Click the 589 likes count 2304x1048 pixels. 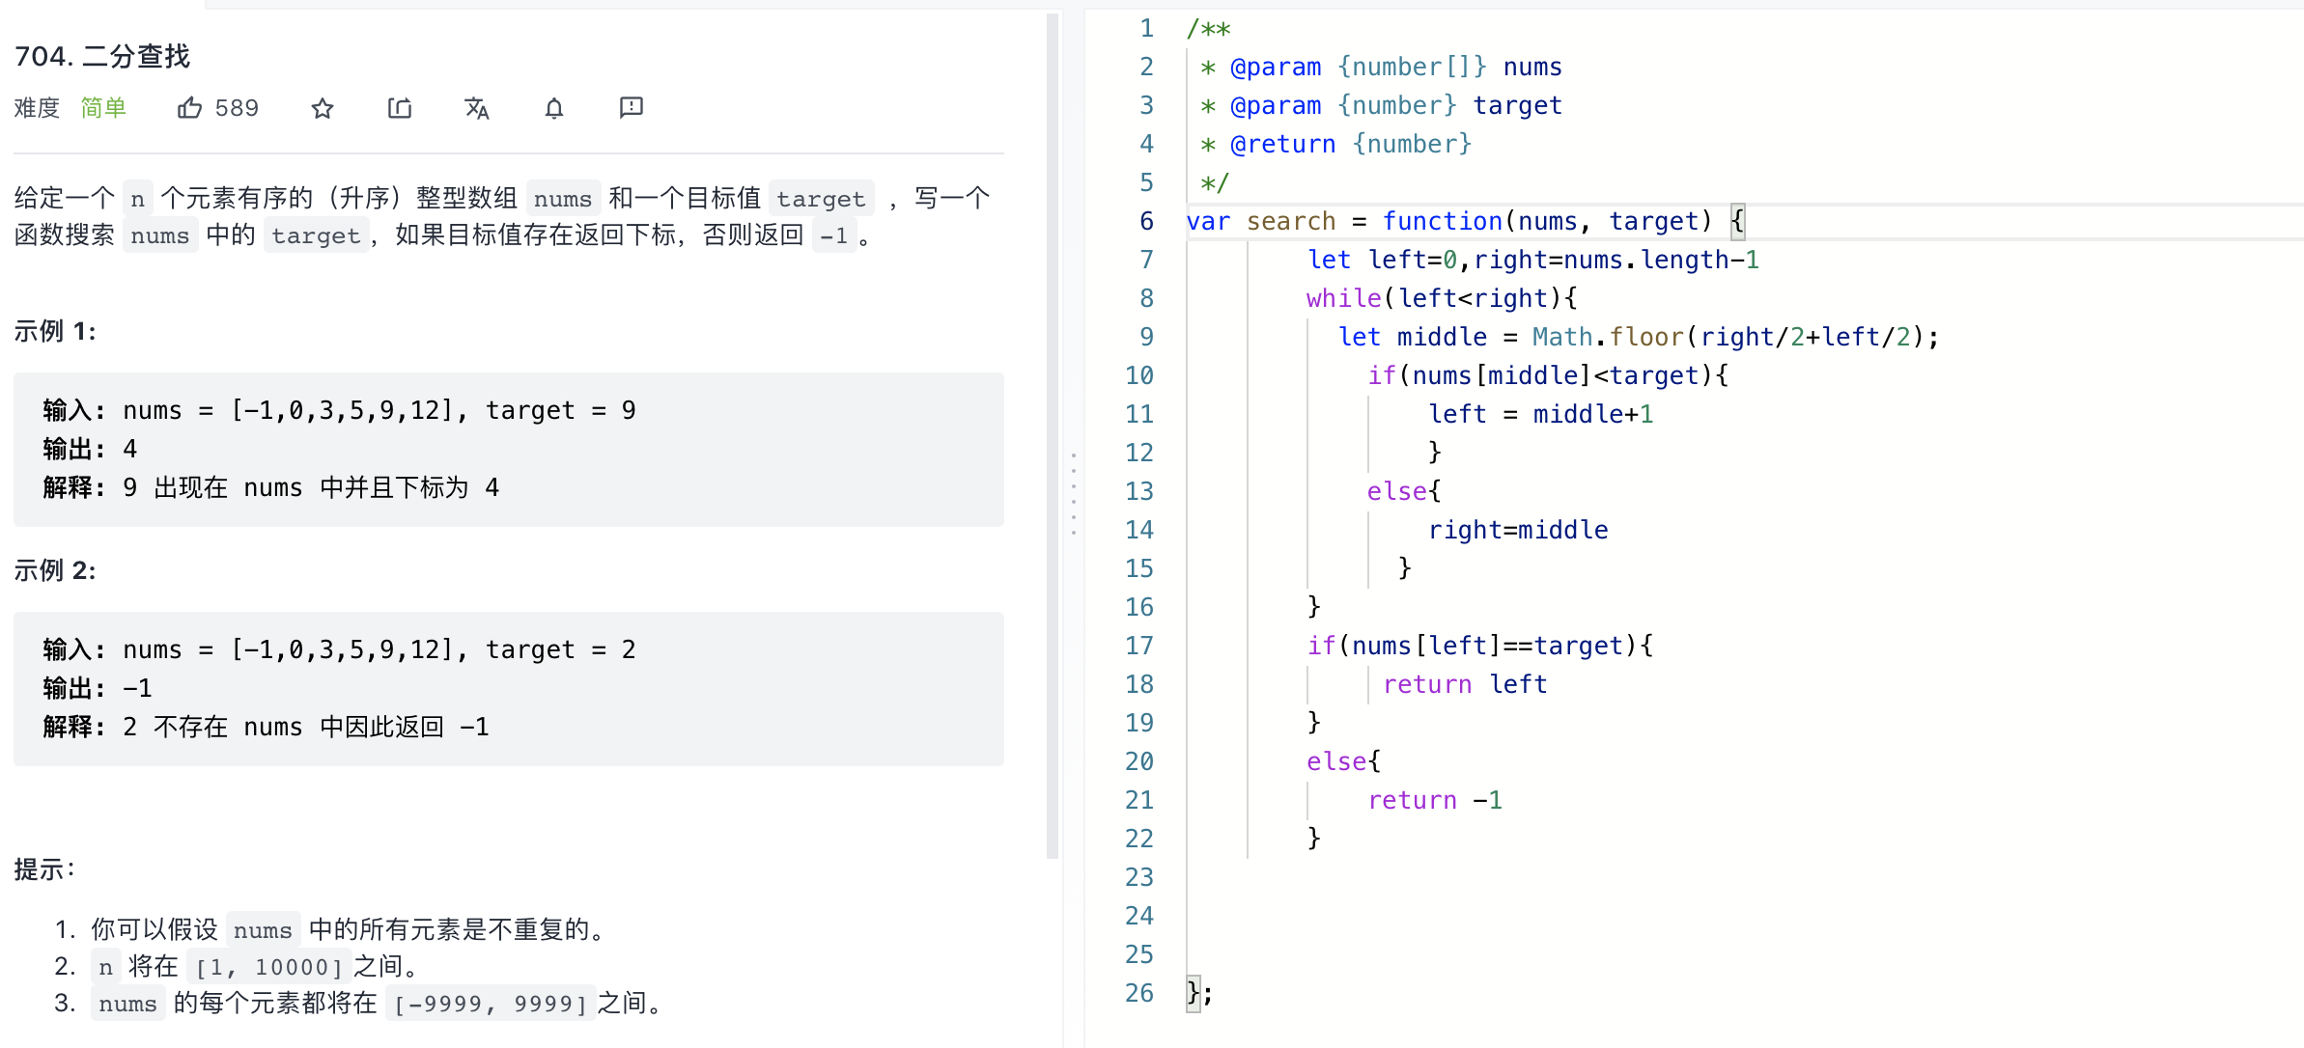pos(237,108)
